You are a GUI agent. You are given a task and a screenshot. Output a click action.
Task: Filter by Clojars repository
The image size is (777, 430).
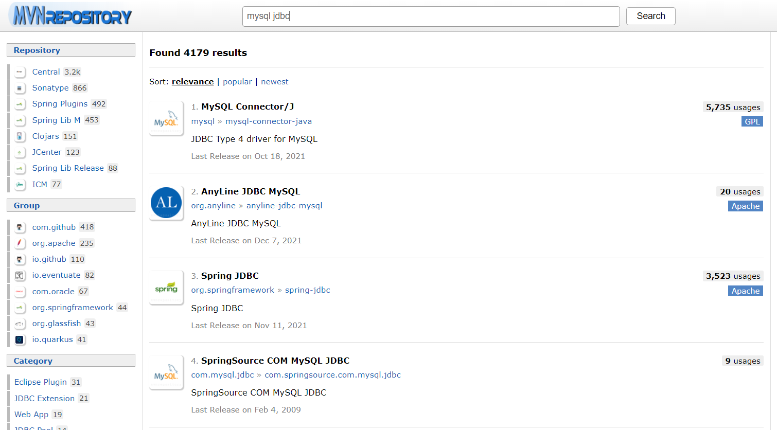coord(45,136)
